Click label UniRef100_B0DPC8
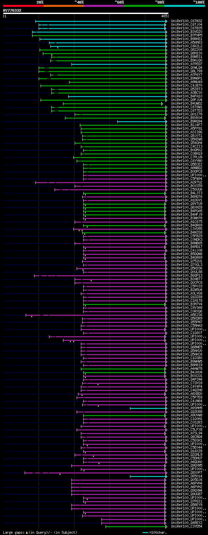Screen dimensions: 208x535 click(187, 172)
